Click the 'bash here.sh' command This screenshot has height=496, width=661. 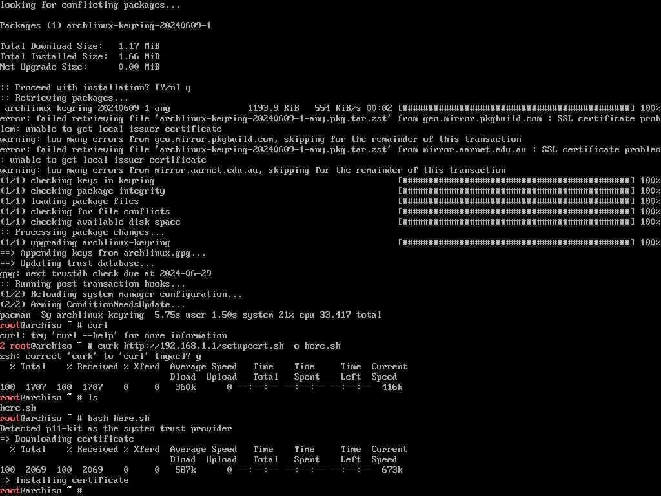(119, 418)
